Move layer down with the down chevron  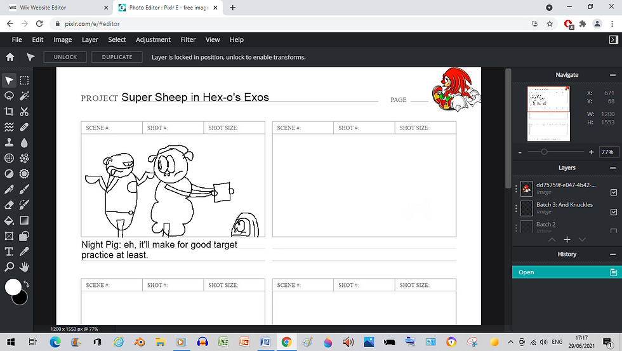(x=582, y=239)
